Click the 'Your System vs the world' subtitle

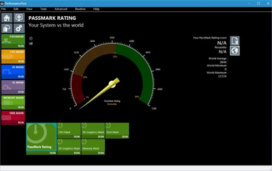click(x=56, y=25)
